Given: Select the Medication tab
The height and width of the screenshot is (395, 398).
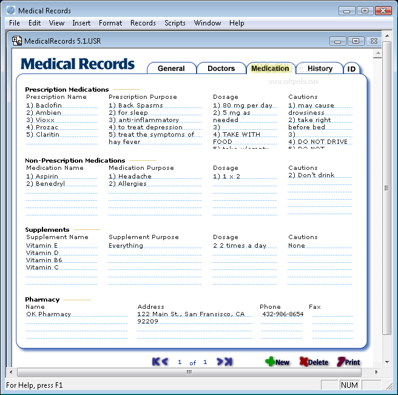Looking at the screenshot, I should tap(270, 69).
